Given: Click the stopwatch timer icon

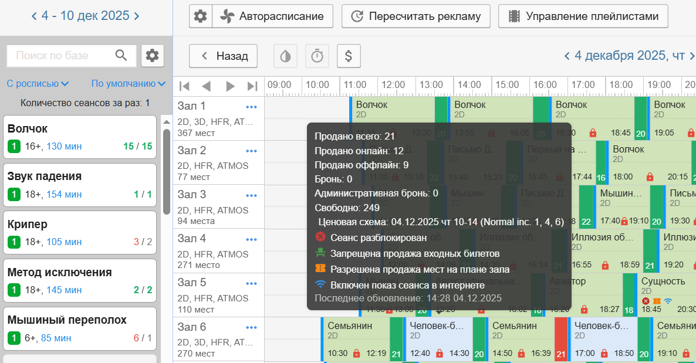Looking at the screenshot, I should (x=317, y=56).
